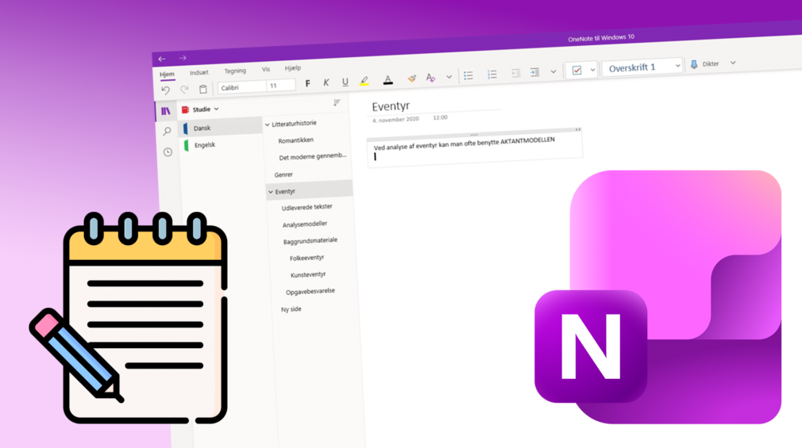Click the clipboard paste icon

click(x=202, y=89)
